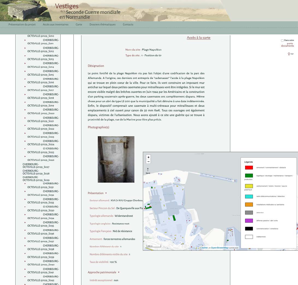Click the map zoom in plus button
This screenshot has width=298, height=285.
(148, 157)
